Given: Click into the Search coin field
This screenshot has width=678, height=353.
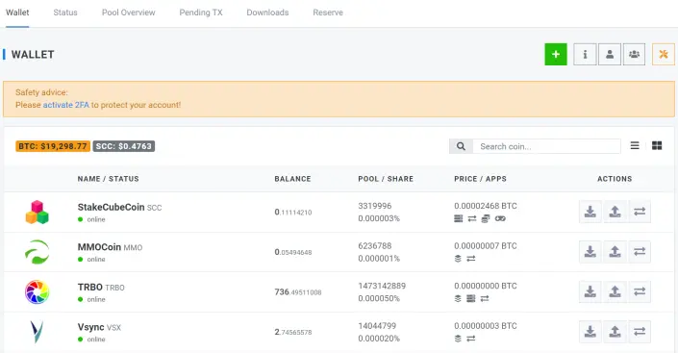Looking at the screenshot, I should click(547, 146).
